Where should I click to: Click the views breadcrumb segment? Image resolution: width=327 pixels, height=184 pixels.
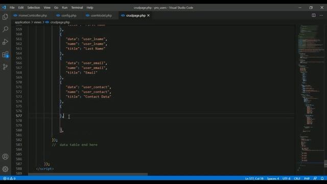[x=37, y=22]
